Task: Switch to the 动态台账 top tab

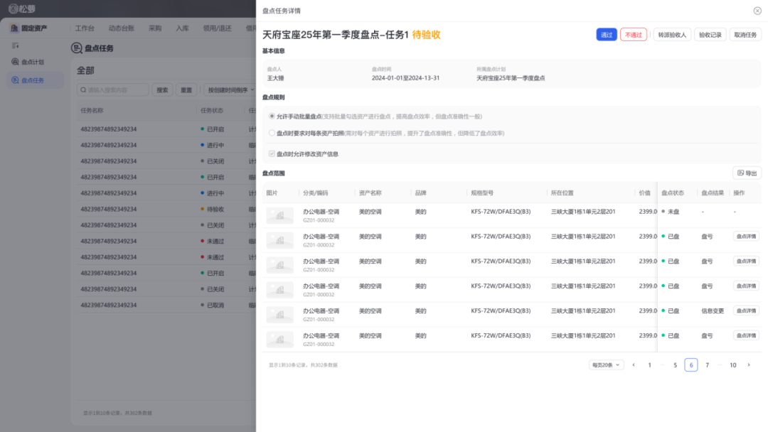Action: tap(121, 28)
